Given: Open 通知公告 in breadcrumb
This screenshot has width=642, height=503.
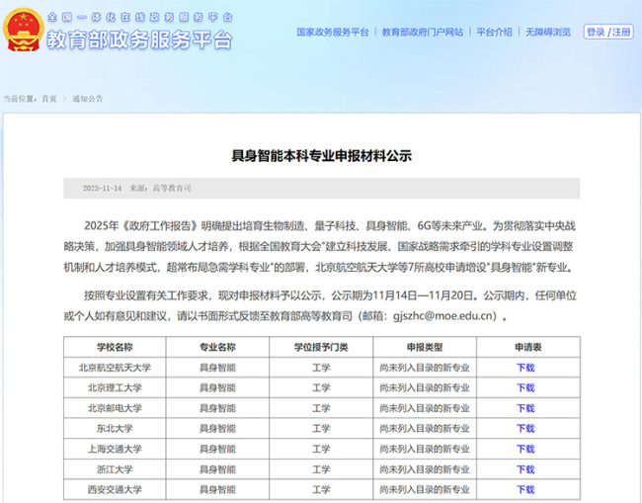Looking at the screenshot, I should coord(87,99).
